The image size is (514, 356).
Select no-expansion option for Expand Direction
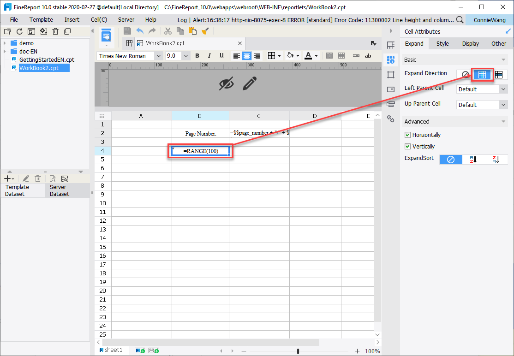pyautogui.click(x=465, y=74)
